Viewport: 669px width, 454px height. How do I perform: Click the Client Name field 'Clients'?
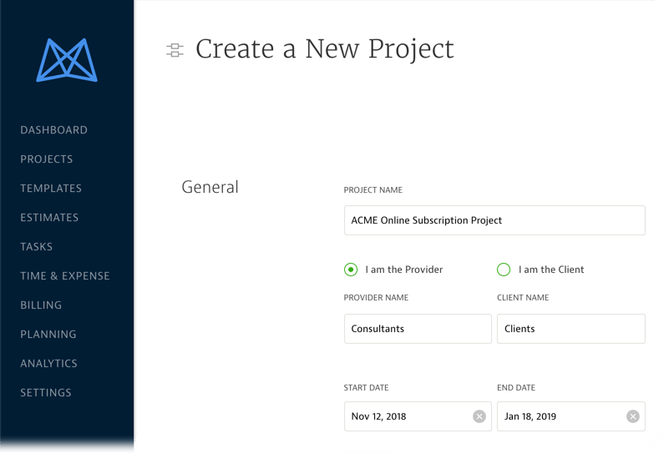tap(570, 329)
